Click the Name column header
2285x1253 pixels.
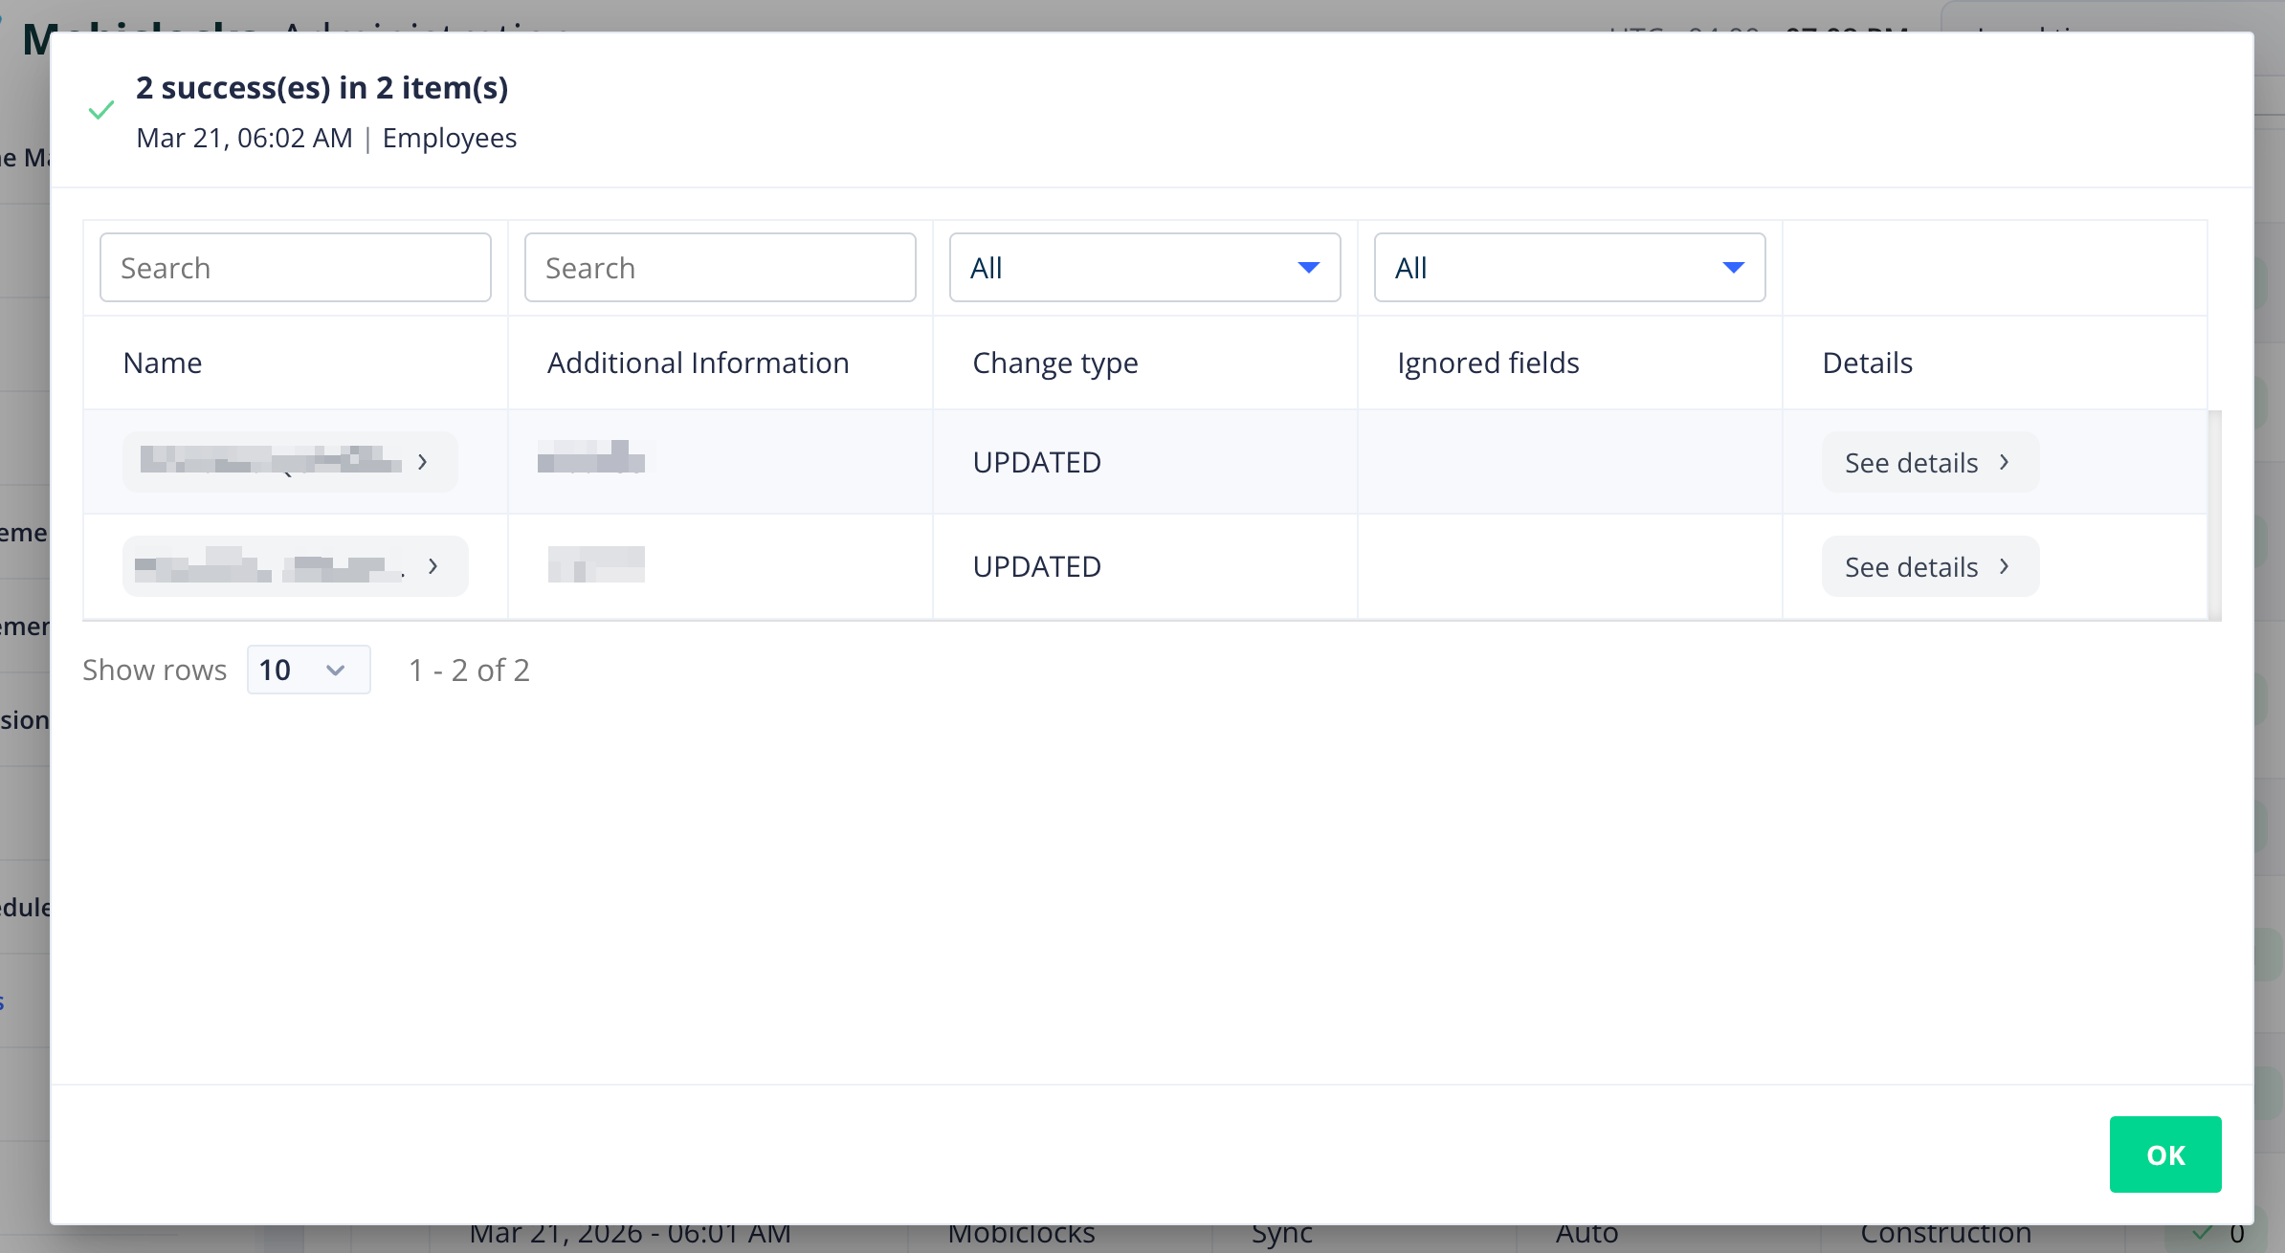163,363
